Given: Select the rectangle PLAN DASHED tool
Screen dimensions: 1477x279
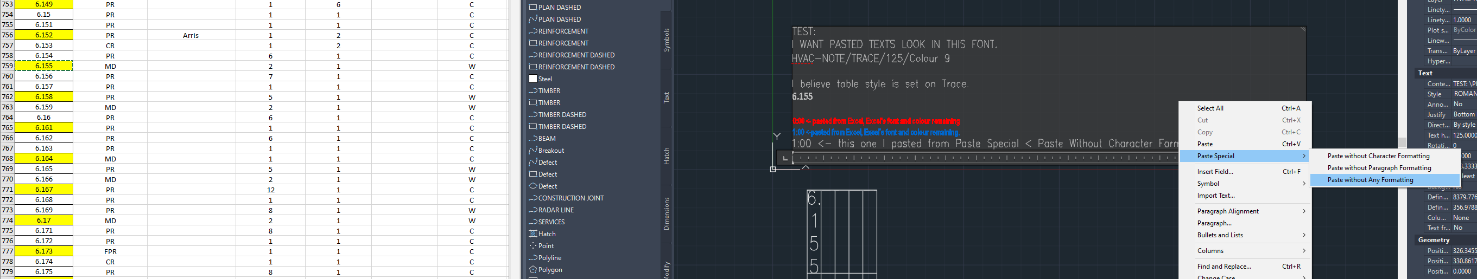Looking at the screenshot, I should [554, 8].
